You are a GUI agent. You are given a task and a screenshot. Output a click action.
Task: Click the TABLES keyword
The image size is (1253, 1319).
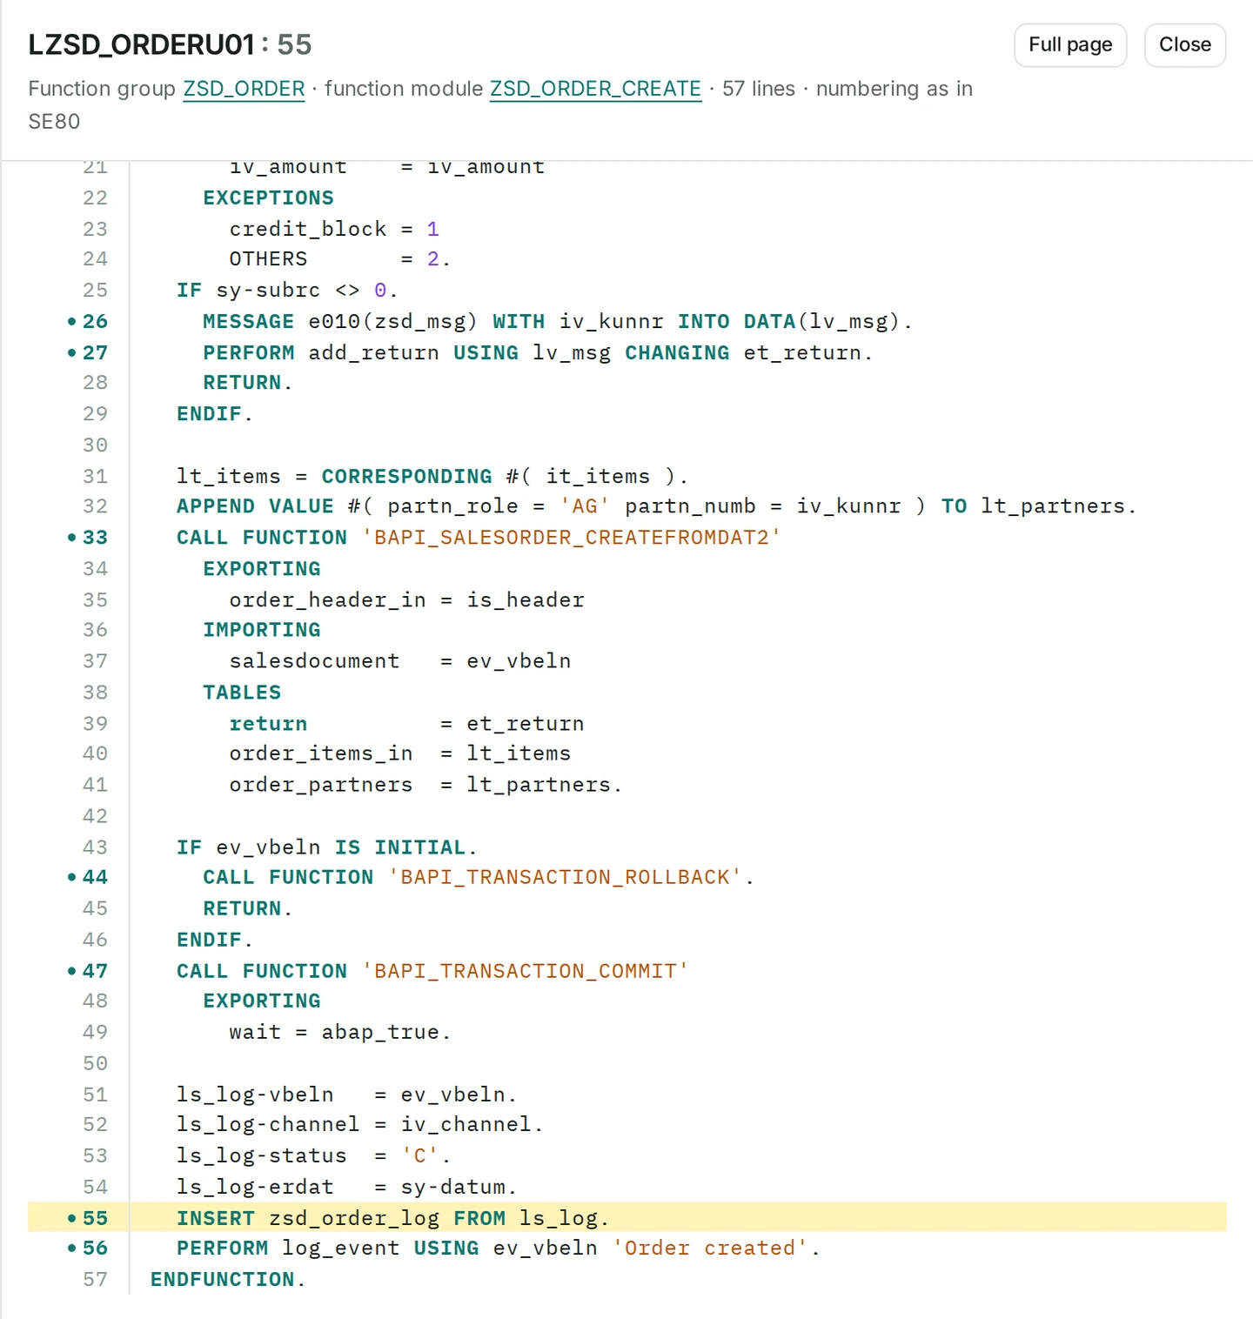[242, 692]
